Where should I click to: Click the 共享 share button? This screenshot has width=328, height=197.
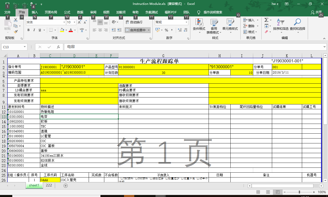pos(316,12)
